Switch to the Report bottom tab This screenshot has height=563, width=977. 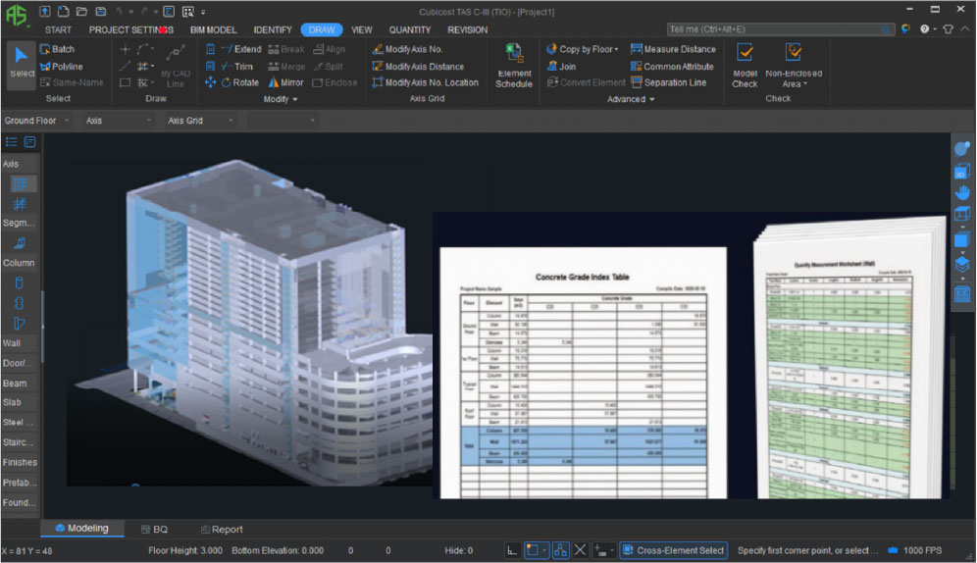tap(222, 530)
